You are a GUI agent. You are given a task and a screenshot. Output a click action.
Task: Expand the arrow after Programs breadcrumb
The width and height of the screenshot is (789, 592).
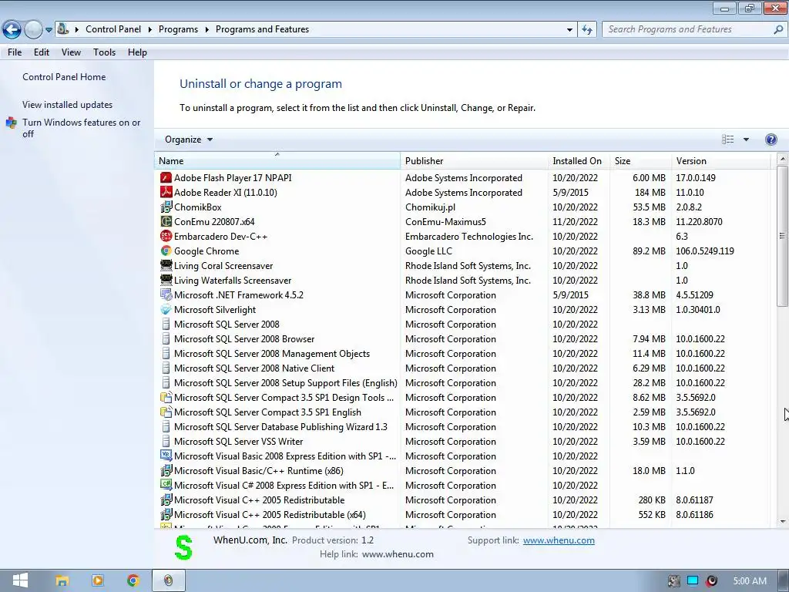click(206, 30)
